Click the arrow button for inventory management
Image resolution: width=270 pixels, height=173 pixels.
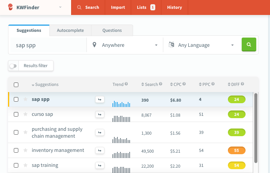[100, 150]
